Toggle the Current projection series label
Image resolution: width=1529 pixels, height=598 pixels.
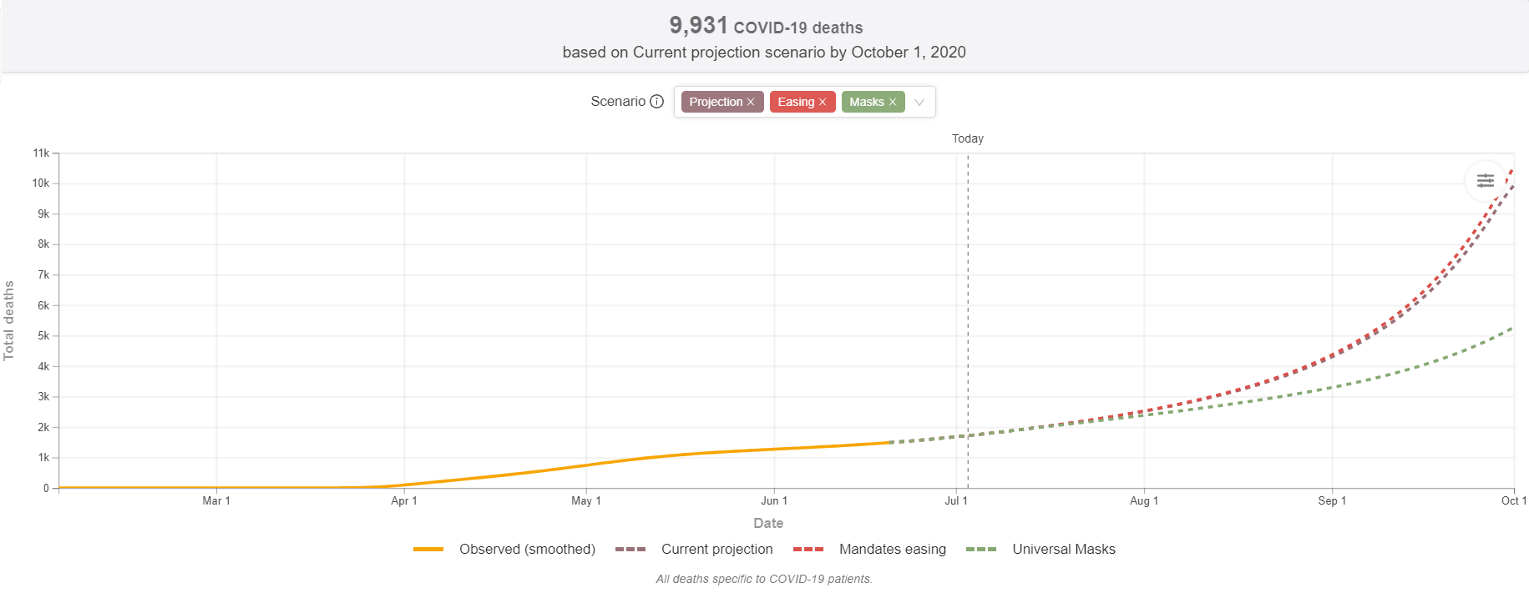tap(716, 550)
